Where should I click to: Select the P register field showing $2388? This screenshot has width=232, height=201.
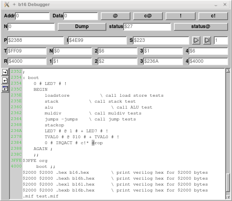[x=36, y=40]
